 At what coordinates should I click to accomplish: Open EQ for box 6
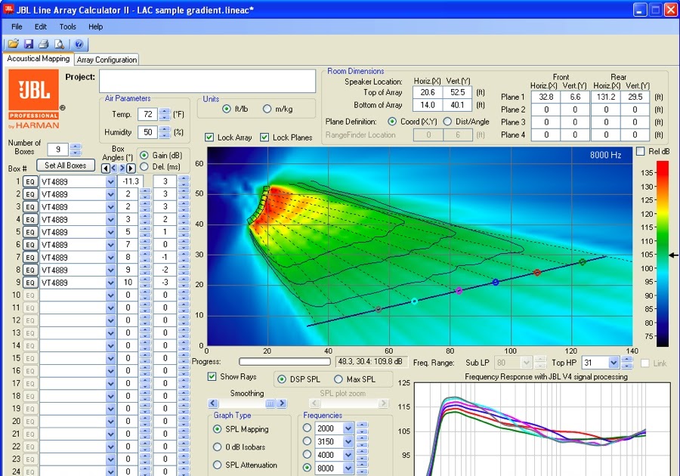pyautogui.click(x=30, y=245)
